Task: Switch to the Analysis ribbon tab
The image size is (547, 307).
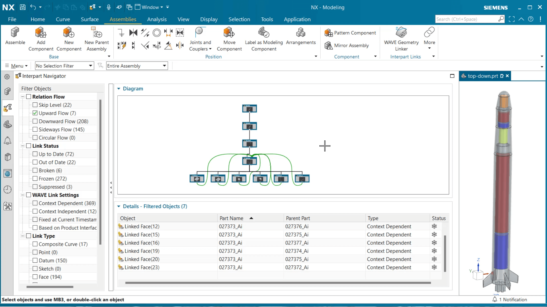Action: coord(157,19)
